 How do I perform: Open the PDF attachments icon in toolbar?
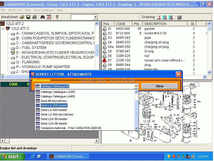point(49,17)
